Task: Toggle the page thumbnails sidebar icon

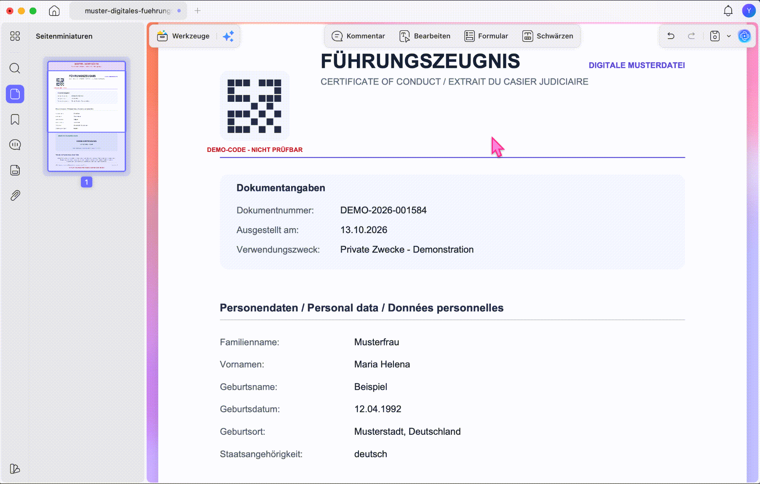Action: 15,94
